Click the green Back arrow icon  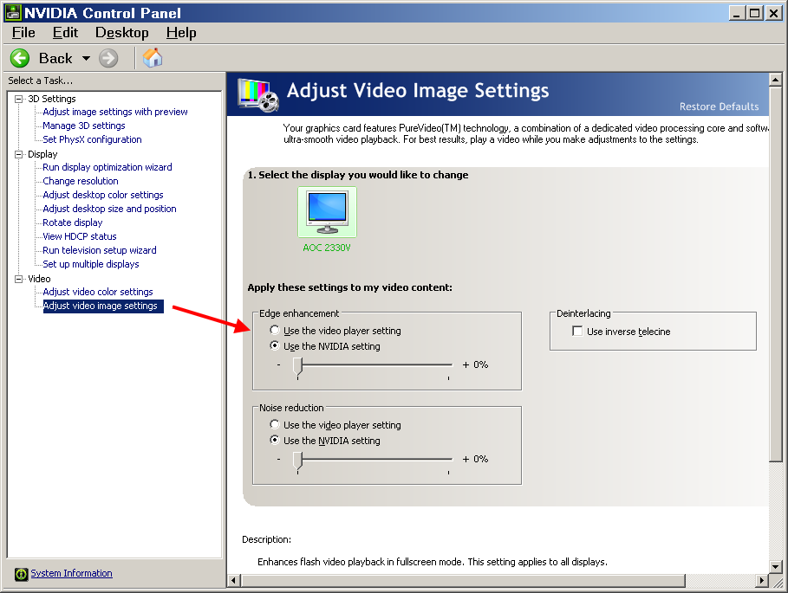(x=20, y=58)
